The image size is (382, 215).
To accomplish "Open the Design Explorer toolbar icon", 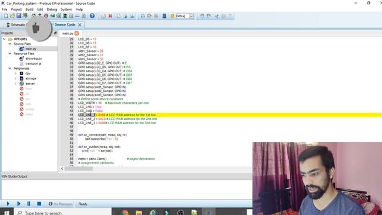I will (65, 16).
